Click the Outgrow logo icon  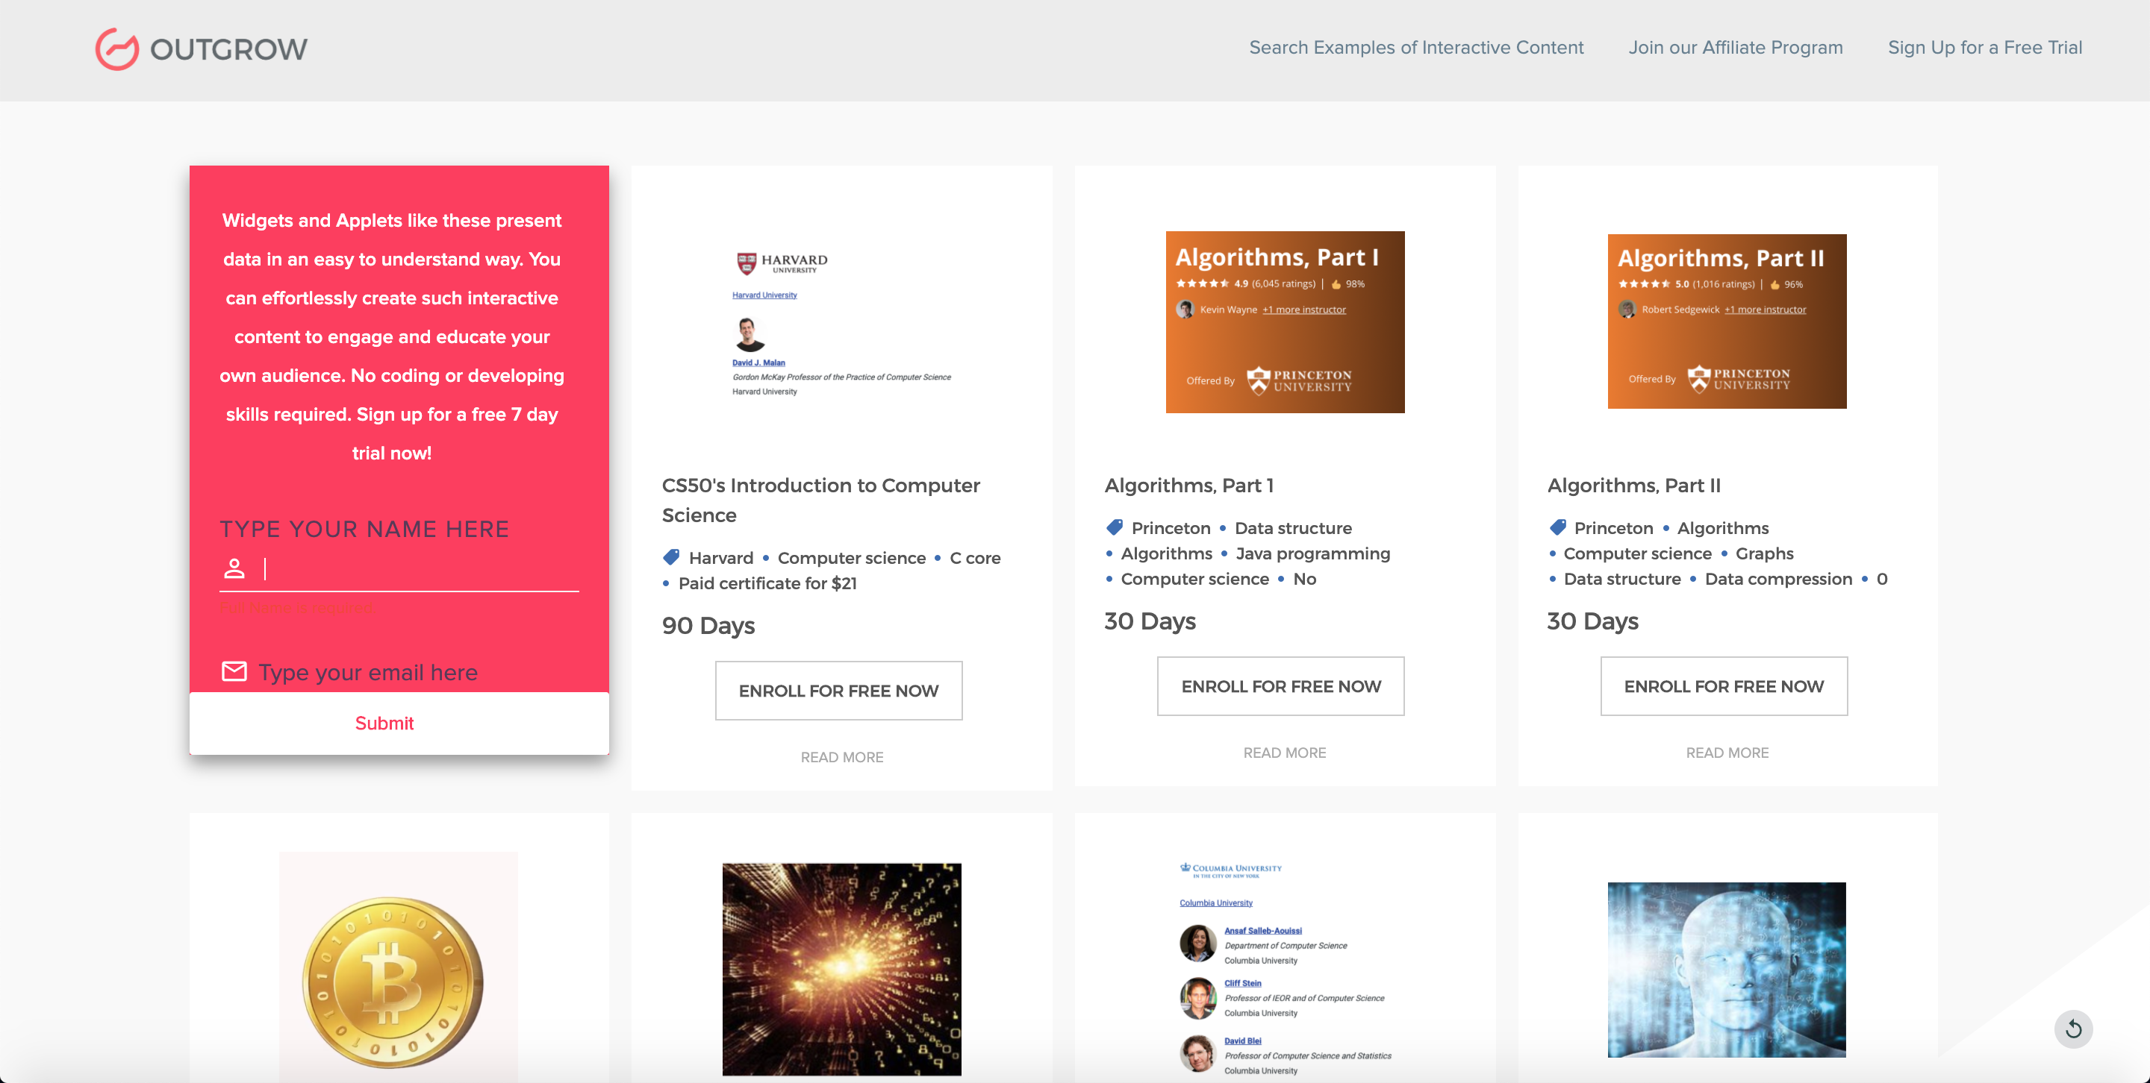[117, 48]
